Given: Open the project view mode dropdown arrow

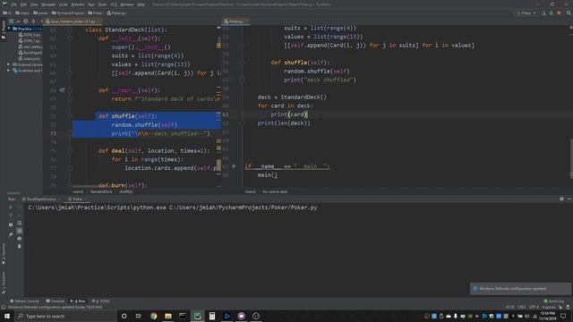Looking at the screenshot, I should [x=18, y=21].
